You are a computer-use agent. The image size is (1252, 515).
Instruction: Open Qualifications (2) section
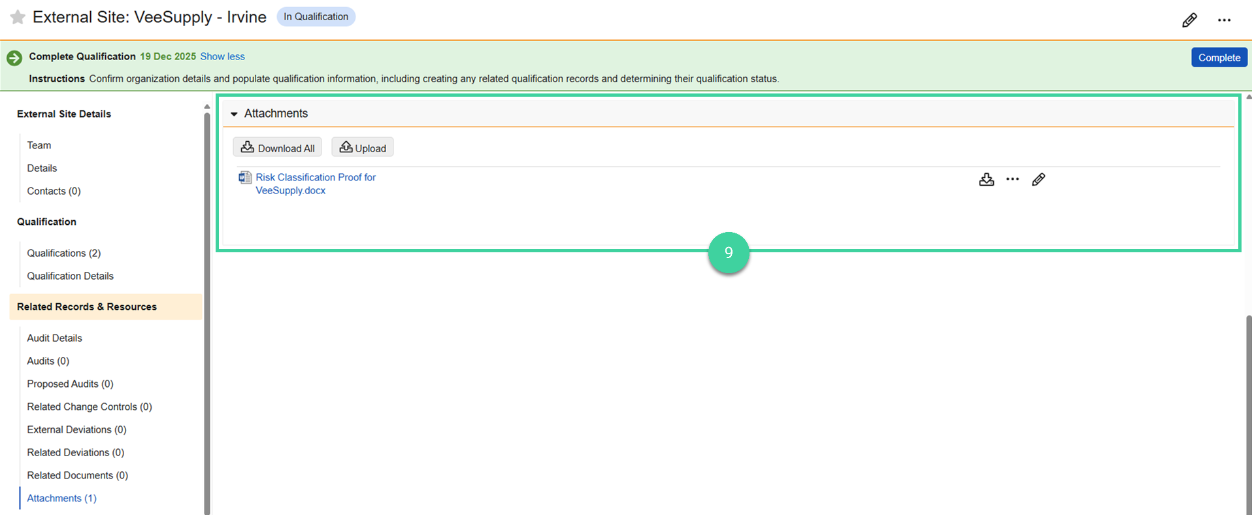point(64,253)
